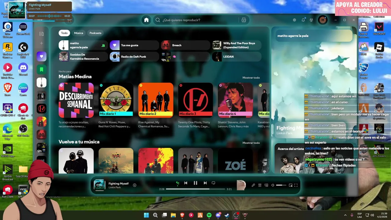
Task: Open the notifications bell in Spotify
Action: point(303,20)
